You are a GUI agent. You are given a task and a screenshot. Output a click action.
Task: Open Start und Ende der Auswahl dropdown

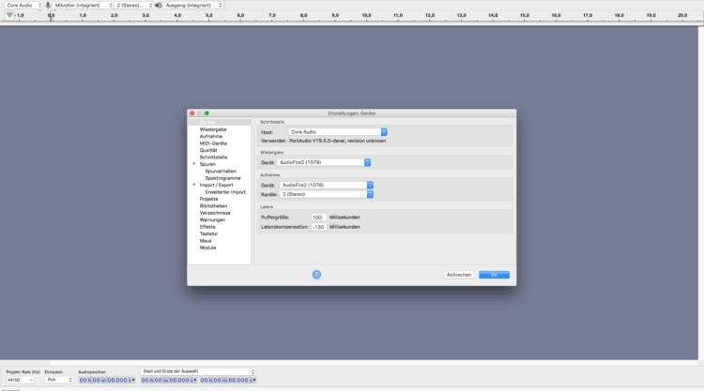198,371
